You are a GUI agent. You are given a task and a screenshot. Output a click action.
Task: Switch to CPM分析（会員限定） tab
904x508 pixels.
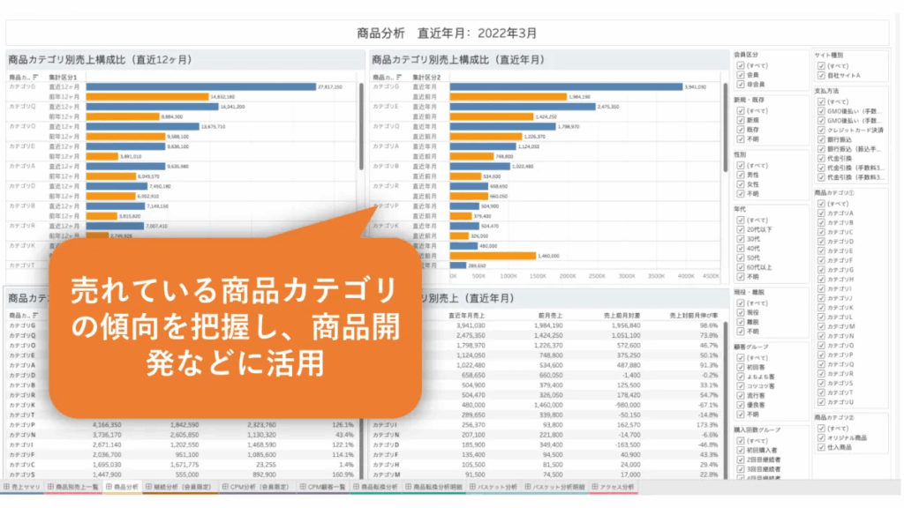pos(251,487)
